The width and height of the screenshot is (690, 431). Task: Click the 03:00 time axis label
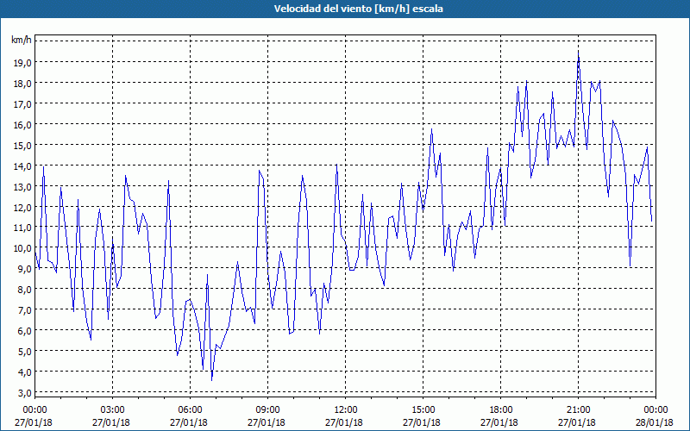(x=112, y=409)
